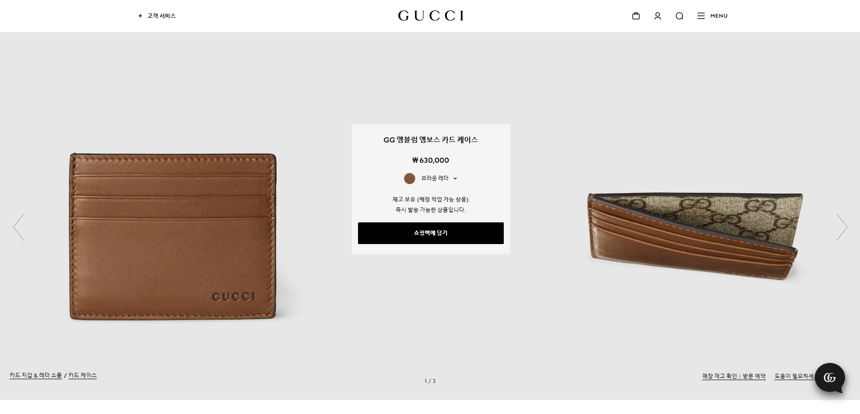Click the open card case side image

(x=695, y=236)
